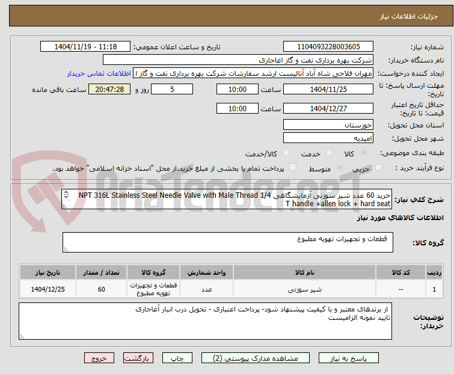This screenshot has height=374, width=454.
Task: Click the scroll arrows of description box
Action: coord(66,195)
